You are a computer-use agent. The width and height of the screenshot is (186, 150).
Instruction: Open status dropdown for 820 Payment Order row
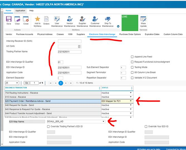(130, 101)
